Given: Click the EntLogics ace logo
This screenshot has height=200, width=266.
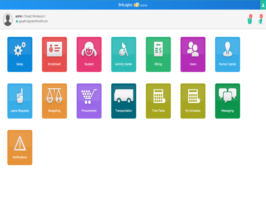Looking at the screenshot, I should click(136, 5).
